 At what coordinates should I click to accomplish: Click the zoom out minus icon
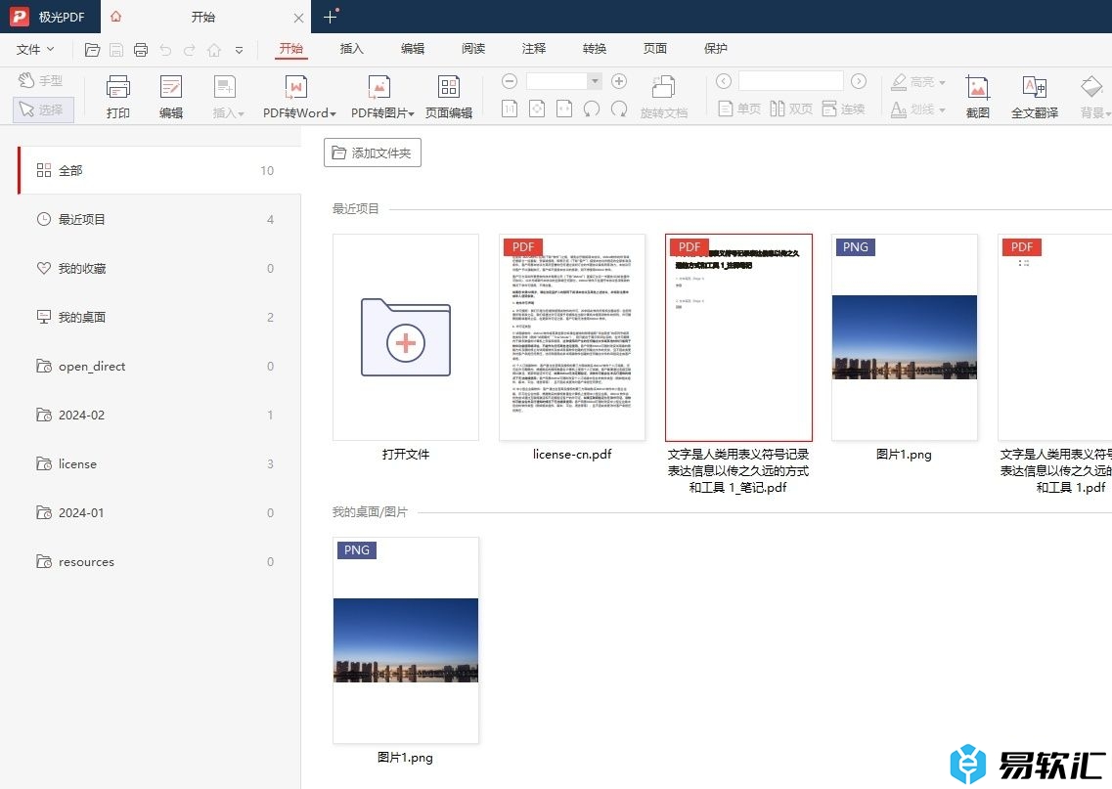click(510, 81)
